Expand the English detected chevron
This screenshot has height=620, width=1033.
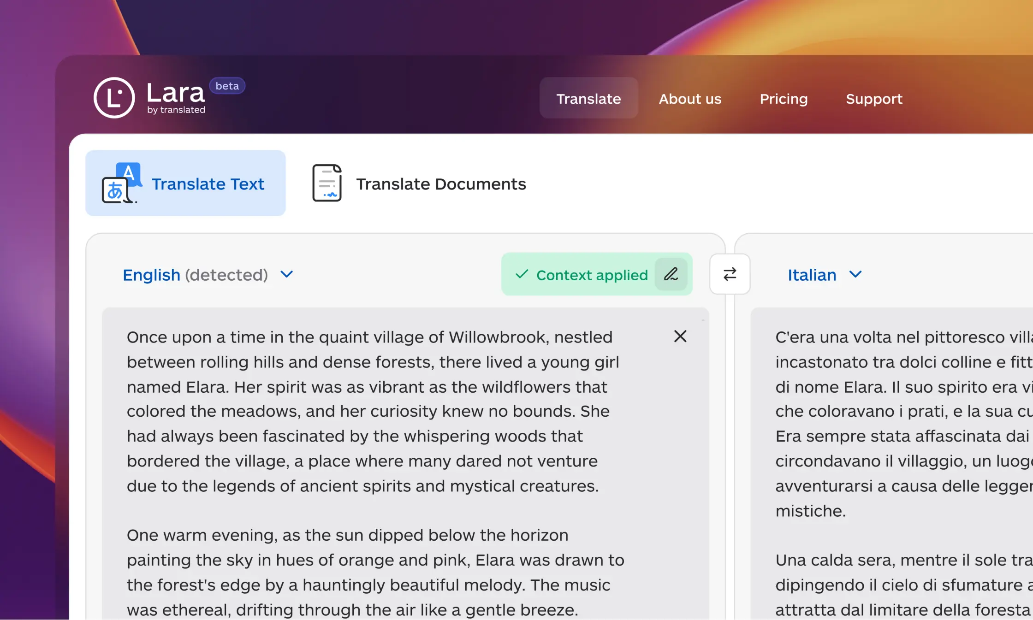[287, 275]
